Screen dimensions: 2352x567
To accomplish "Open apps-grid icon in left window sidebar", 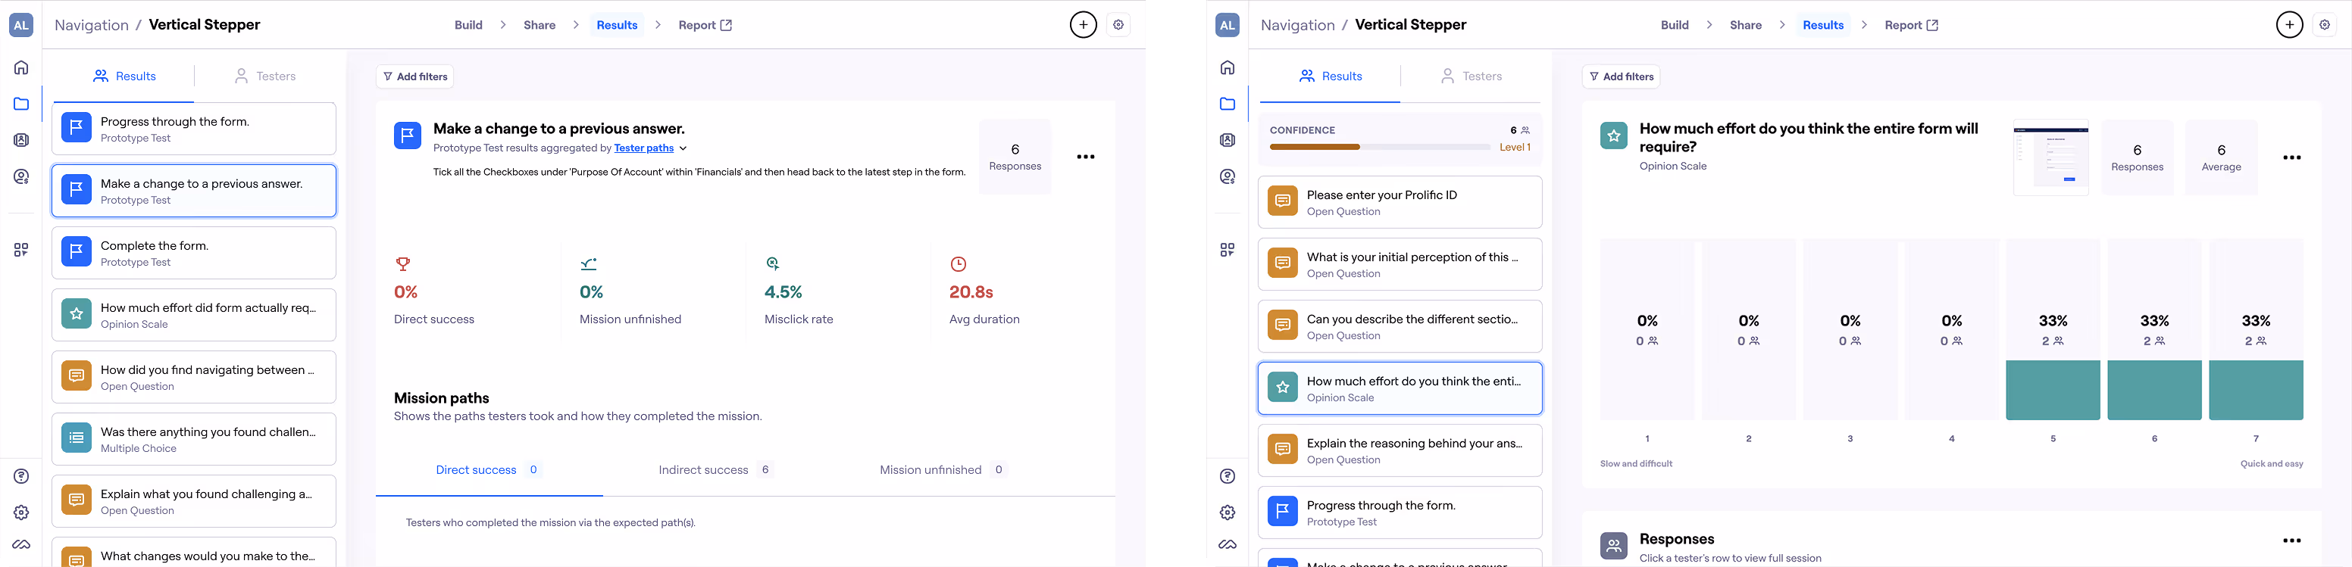I will coord(21,250).
